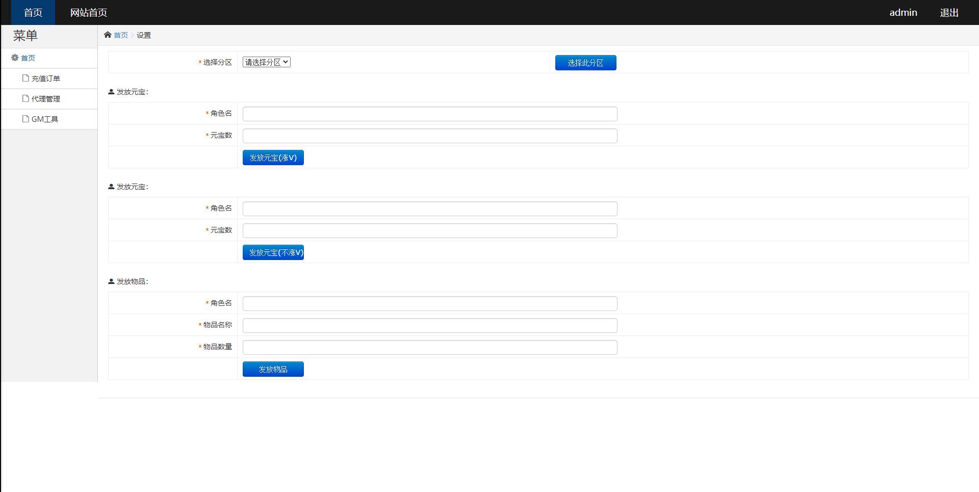
Task: Click the 发放元宝(不涨V) button
Action: pyautogui.click(x=273, y=252)
